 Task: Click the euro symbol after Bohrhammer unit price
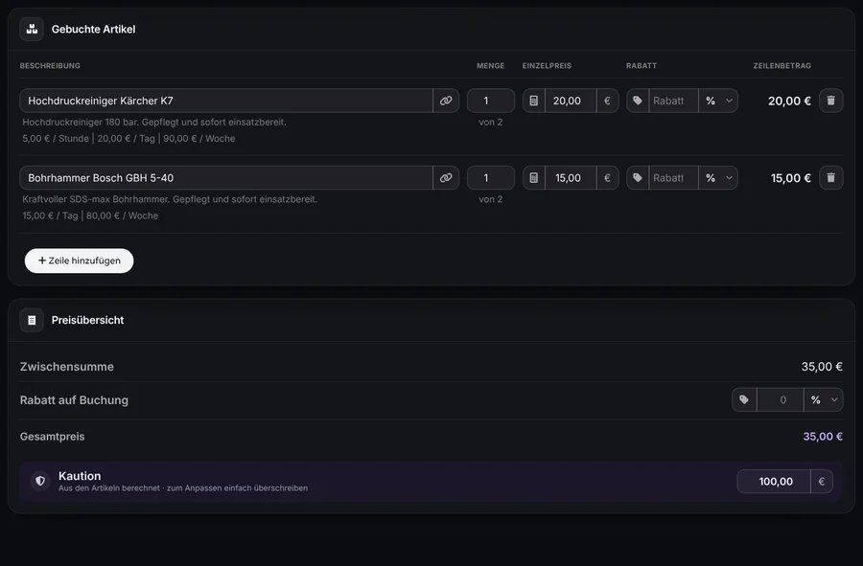[x=607, y=178]
